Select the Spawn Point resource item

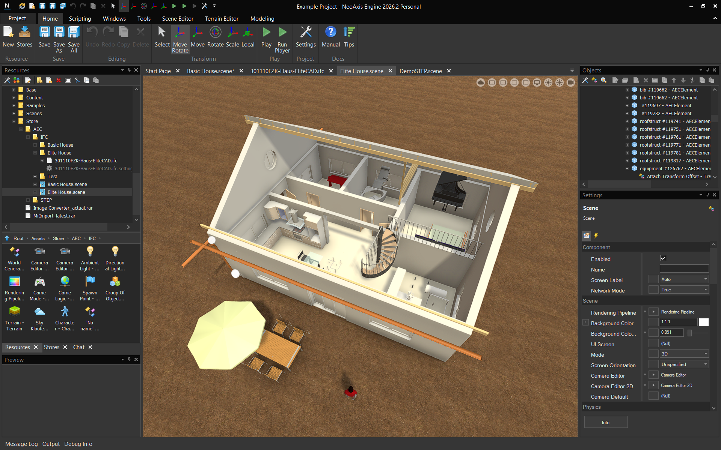tap(90, 289)
